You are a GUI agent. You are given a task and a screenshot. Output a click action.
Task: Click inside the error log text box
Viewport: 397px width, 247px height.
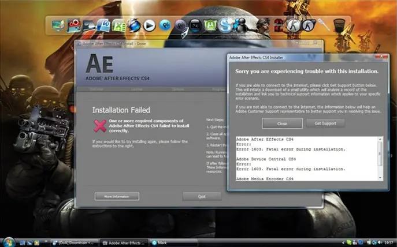307,159
